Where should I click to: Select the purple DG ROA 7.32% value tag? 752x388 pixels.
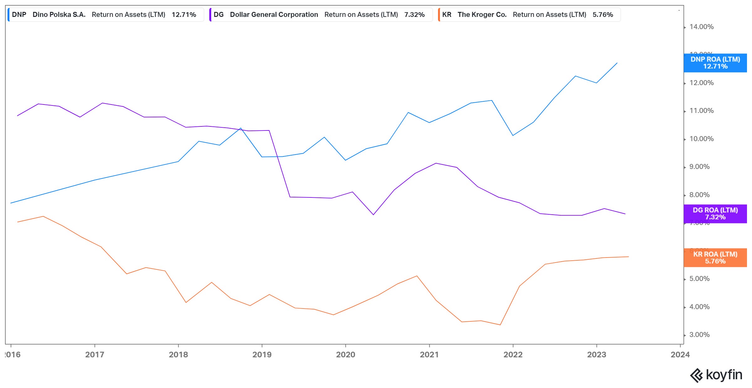click(715, 214)
